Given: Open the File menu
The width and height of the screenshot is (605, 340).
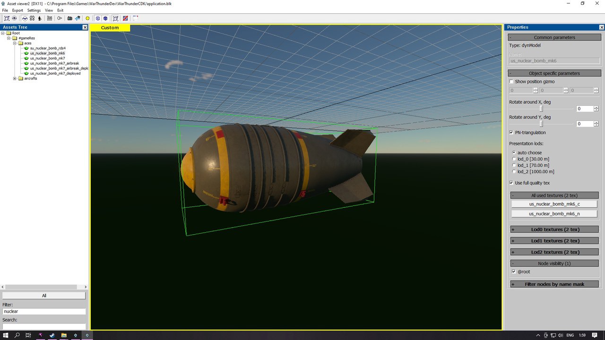Looking at the screenshot, I should tap(5, 10).
